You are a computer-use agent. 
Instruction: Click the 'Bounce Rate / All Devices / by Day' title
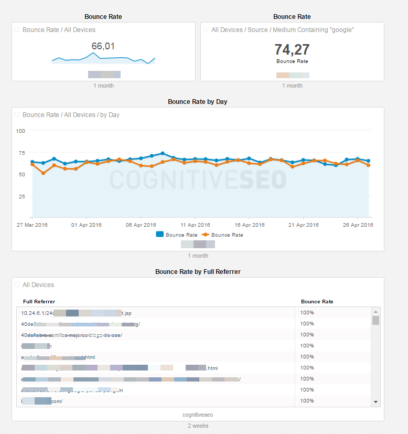[x=71, y=114]
